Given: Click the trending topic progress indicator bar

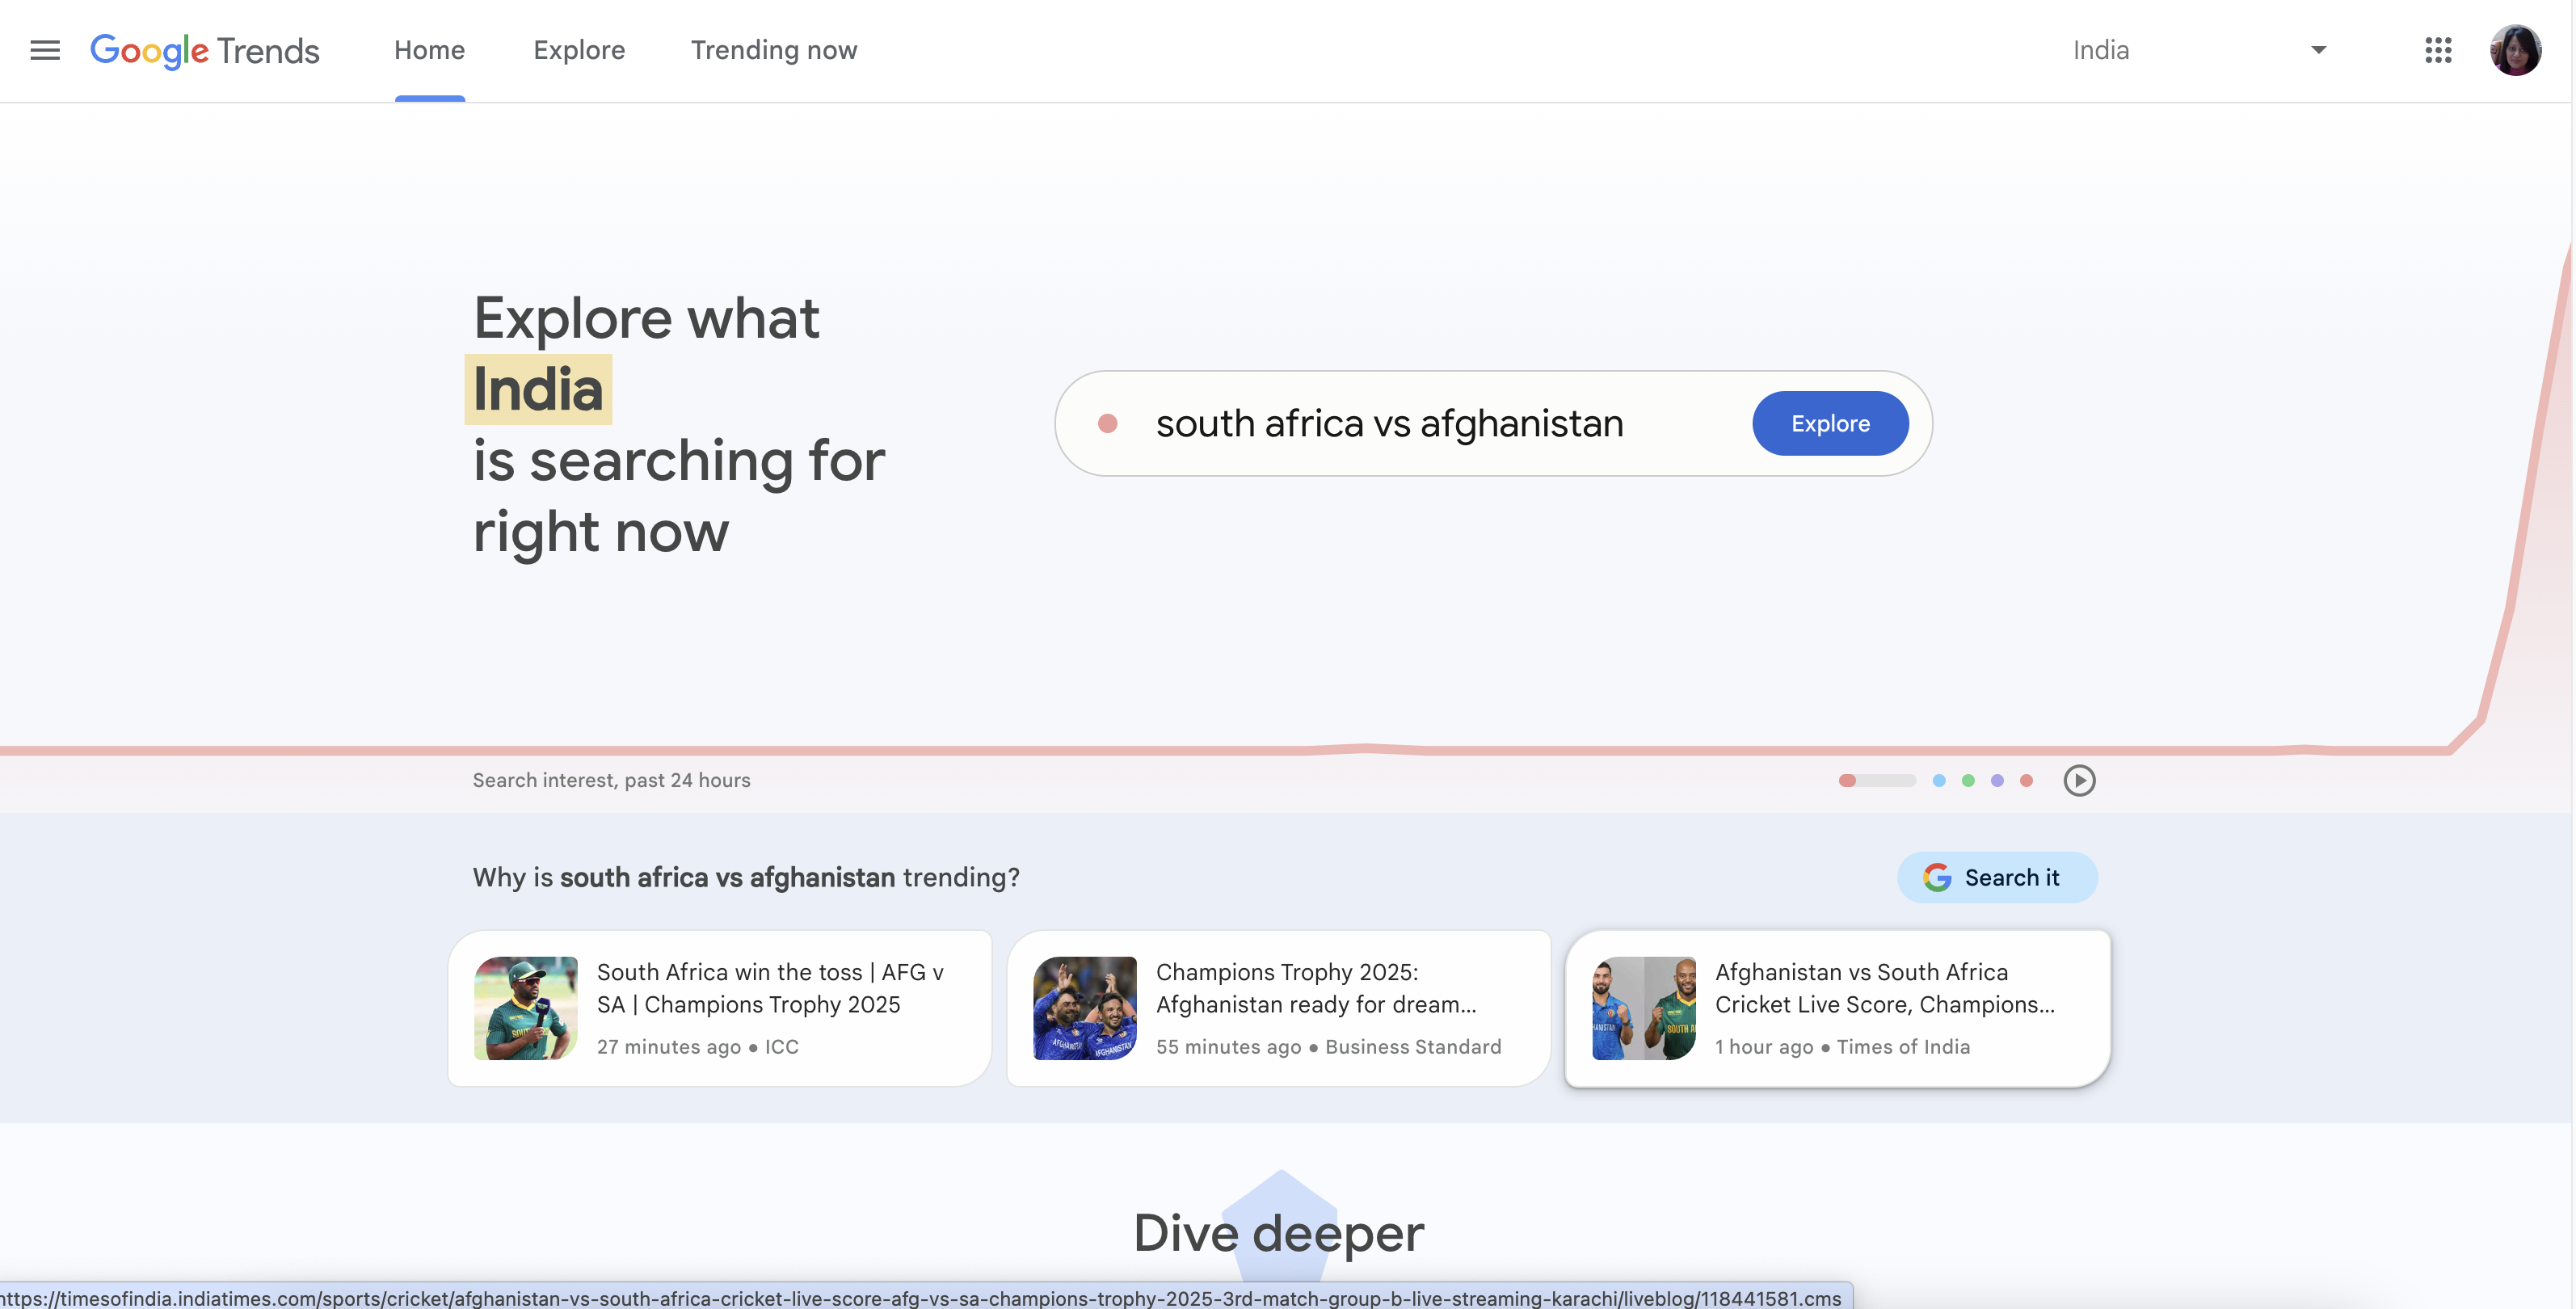Looking at the screenshot, I should coord(1877,781).
